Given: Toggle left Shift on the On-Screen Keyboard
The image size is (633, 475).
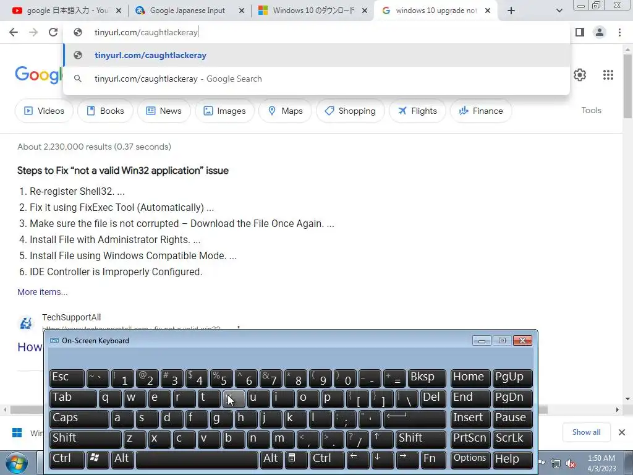Looking at the screenshot, I should coord(85,439).
